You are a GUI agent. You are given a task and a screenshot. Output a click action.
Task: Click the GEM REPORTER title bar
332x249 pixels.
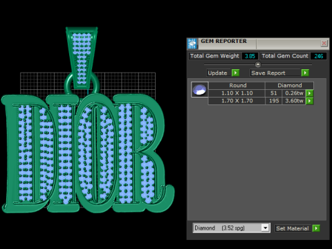[258, 44]
